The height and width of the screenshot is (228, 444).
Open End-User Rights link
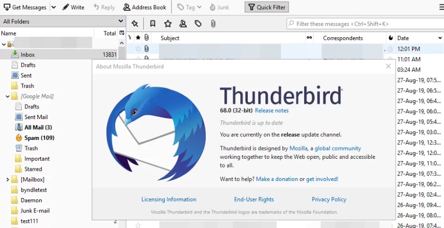click(254, 199)
